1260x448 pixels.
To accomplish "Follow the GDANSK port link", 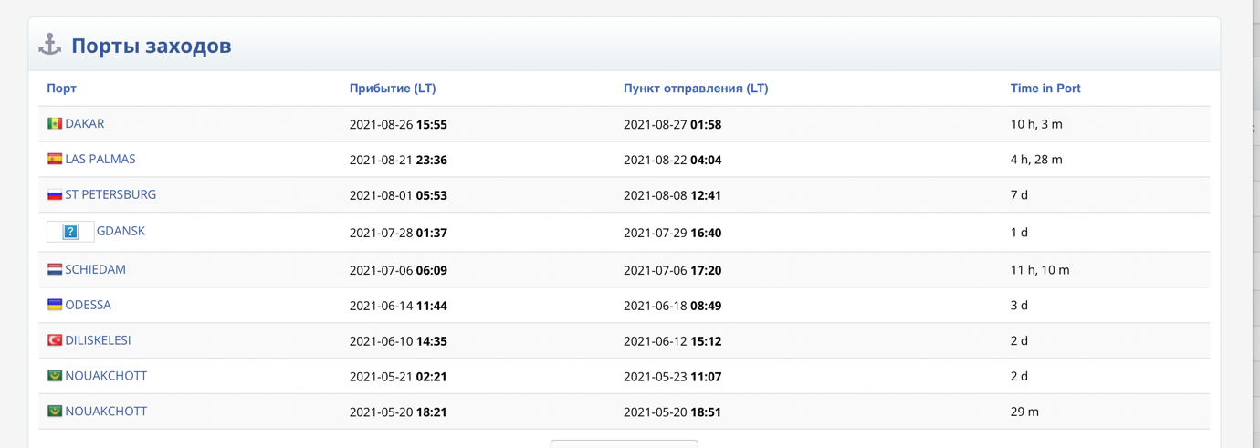I will pos(121,232).
